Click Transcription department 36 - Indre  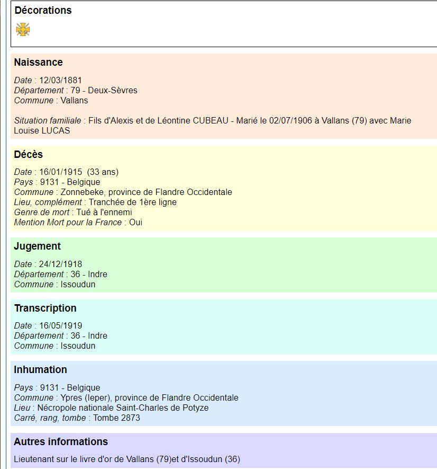(x=89, y=335)
